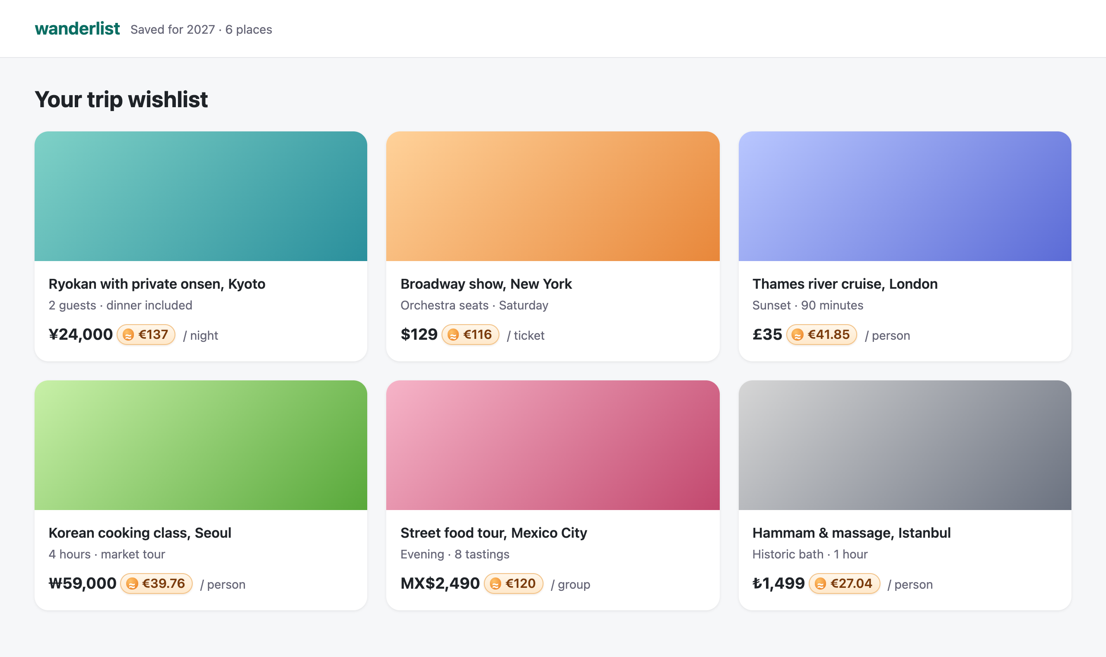The image size is (1106, 657).
Task: Click the €120 amount in the Mexico City price pill
Action: point(520,583)
